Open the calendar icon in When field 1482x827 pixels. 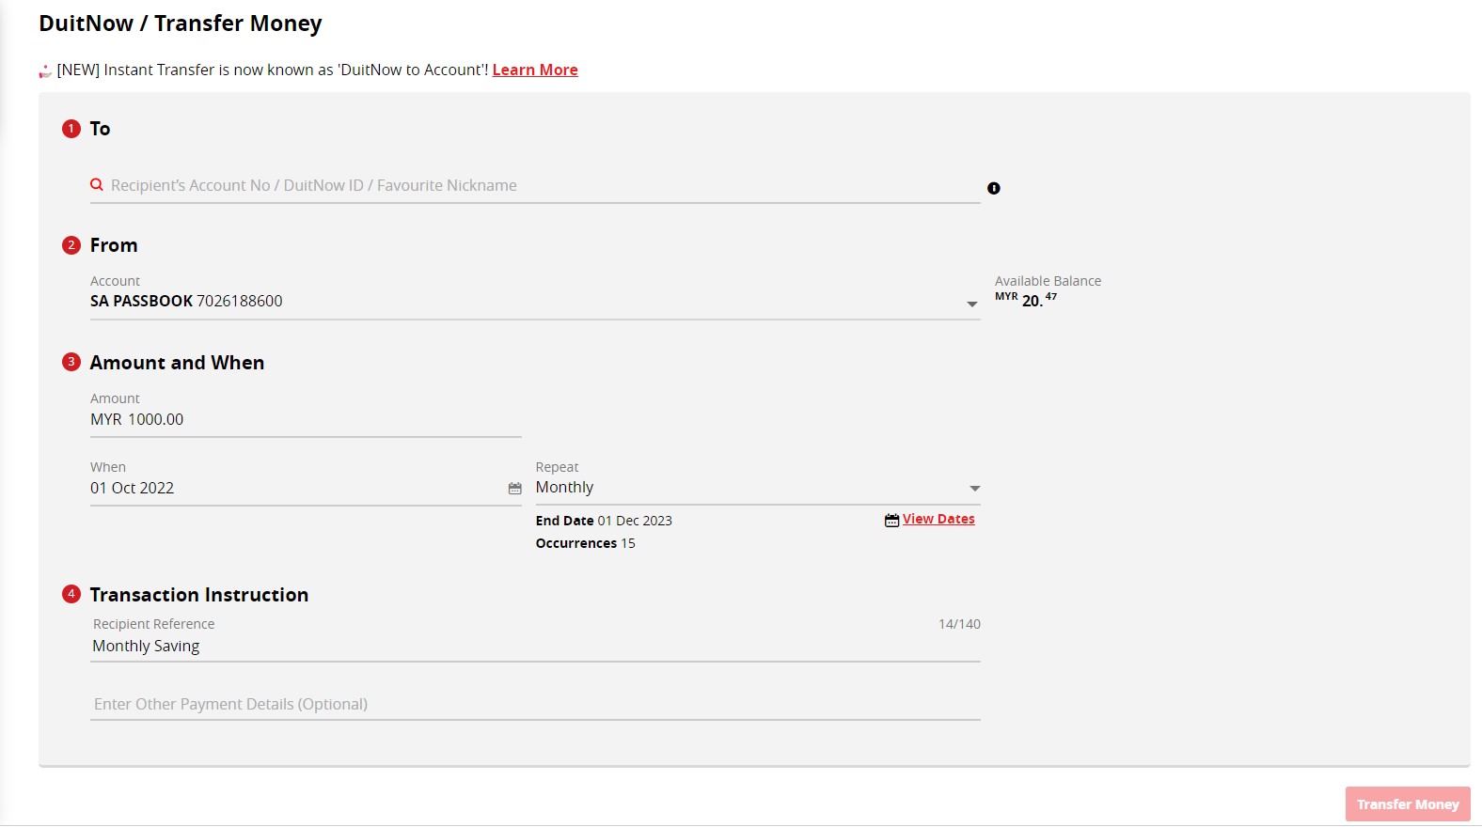point(514,489)
